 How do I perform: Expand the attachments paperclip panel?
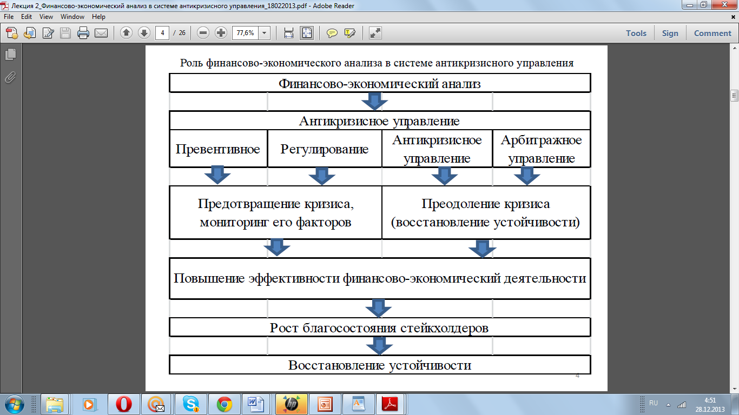pyautogui.click(x=10, y=78)
